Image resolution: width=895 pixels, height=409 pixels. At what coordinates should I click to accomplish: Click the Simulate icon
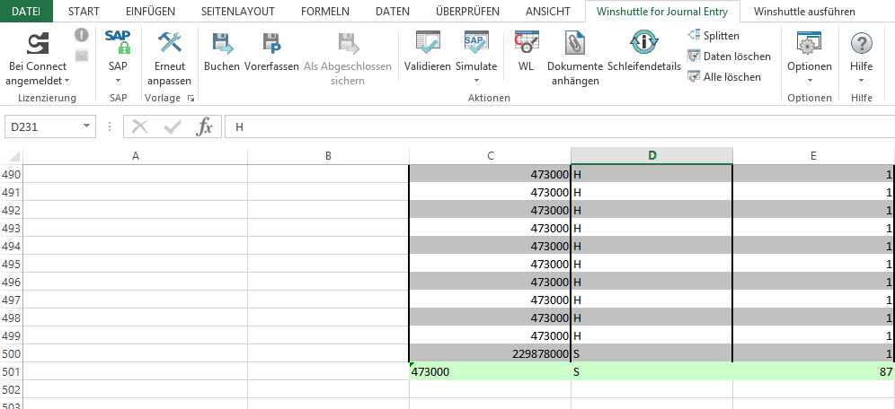476,43
